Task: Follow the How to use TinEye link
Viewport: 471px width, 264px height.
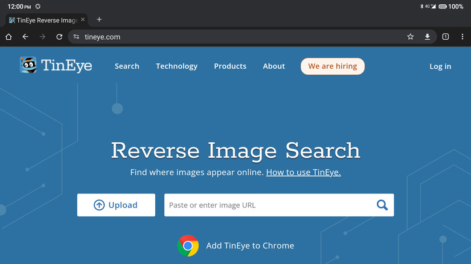Action: pyautogui.click(x=303, y=172)
